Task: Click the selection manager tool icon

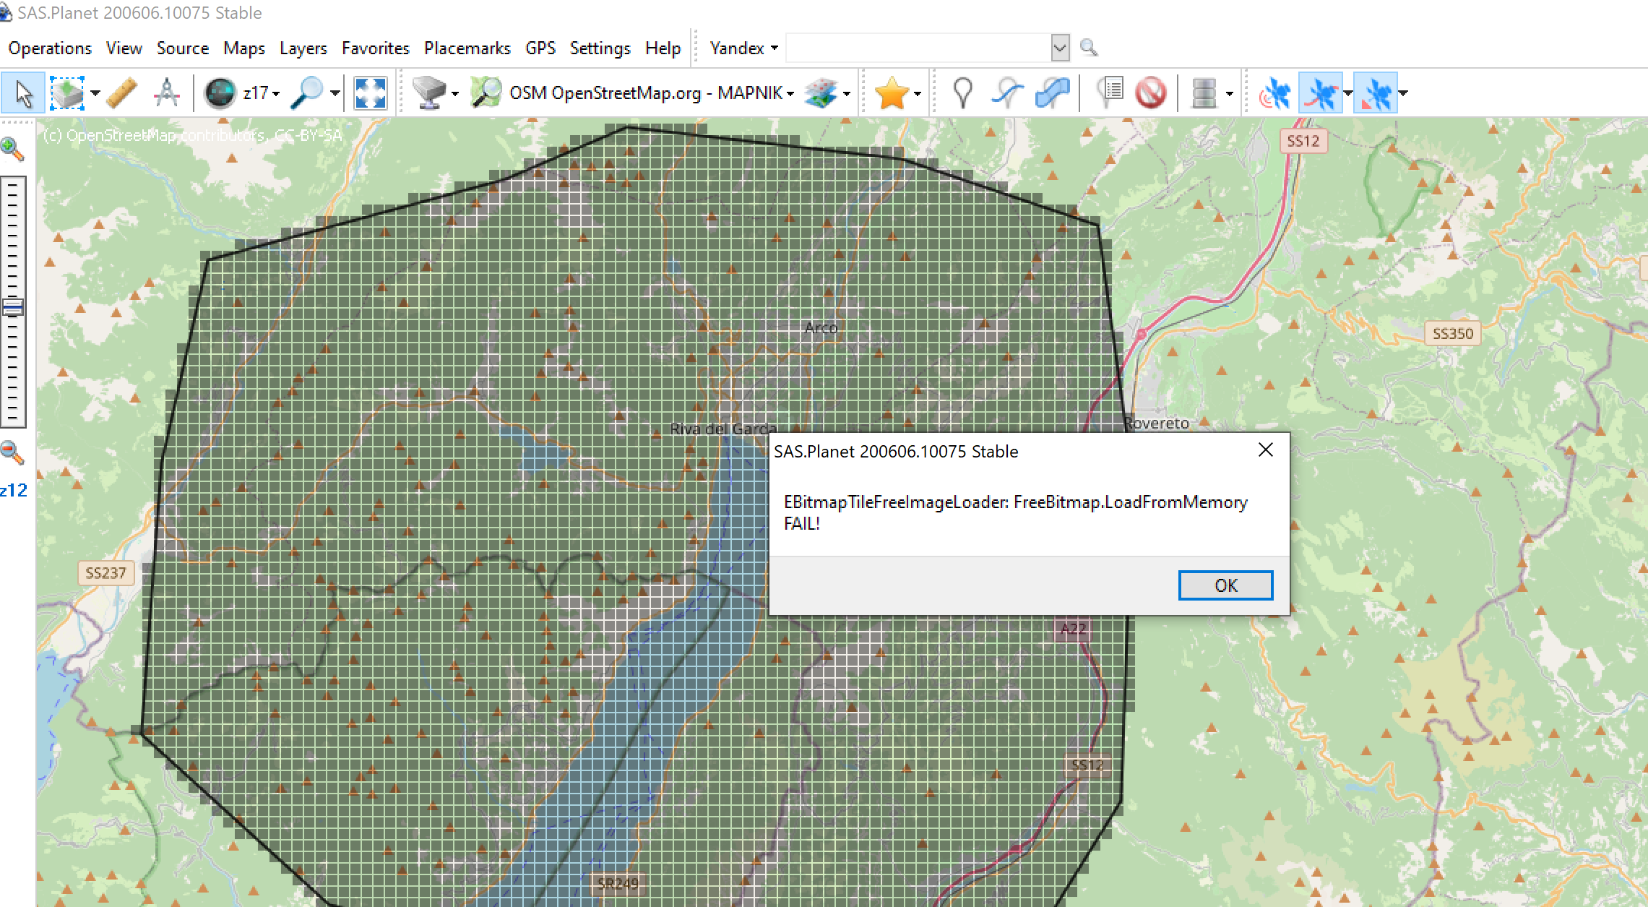Action: 67,93
